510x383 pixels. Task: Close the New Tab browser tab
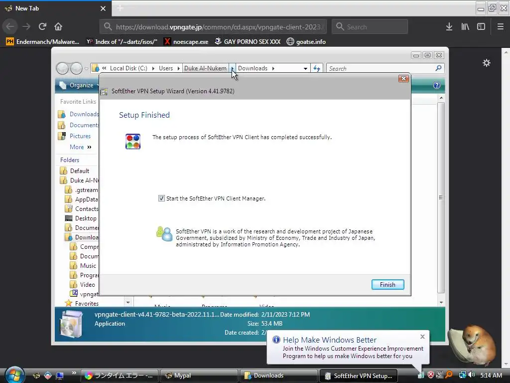click(103, 8)
